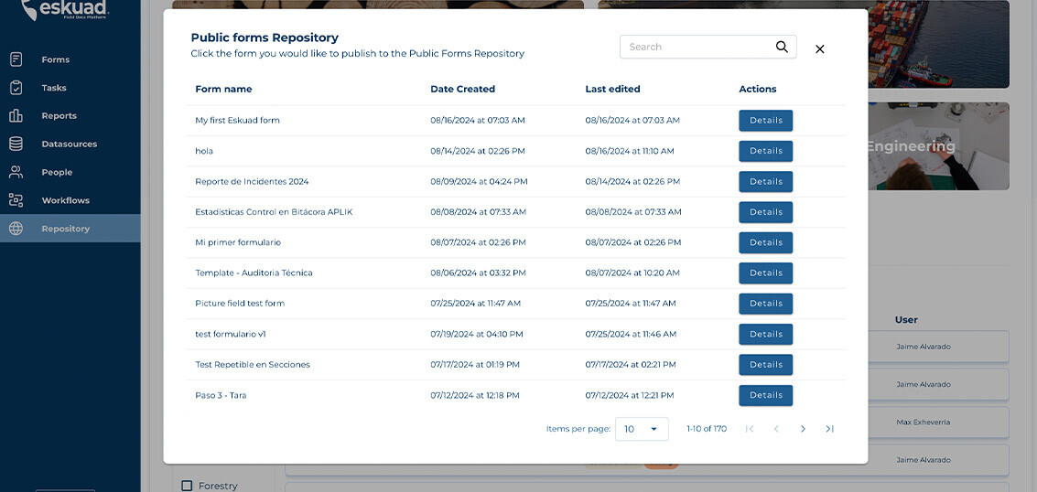The height and width of the screenshot is (492, 1037).
Task: Open Details for Reporte de Incidentes 2024
Action: [766, 182]
